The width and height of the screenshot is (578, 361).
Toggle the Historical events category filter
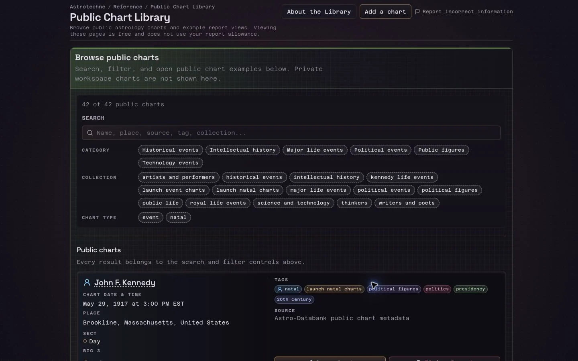click(x=171, y=150)
